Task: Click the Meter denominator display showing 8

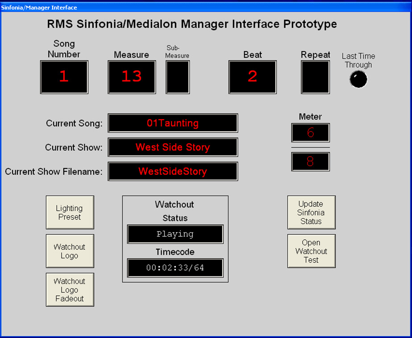Action: [310, 162]
